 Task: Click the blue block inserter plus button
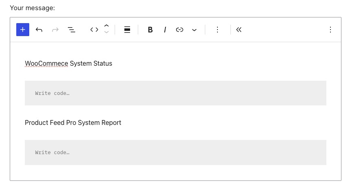pos(23,30)
